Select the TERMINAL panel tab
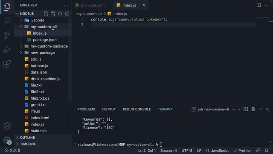Screen dimensions: 273x154 (166, 109)
